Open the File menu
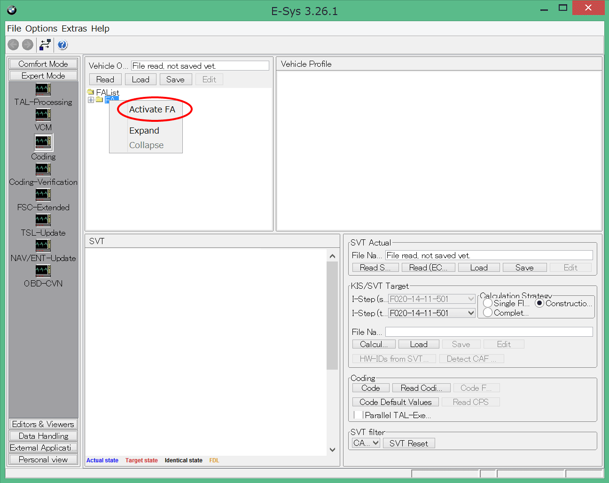 (14, 29)
